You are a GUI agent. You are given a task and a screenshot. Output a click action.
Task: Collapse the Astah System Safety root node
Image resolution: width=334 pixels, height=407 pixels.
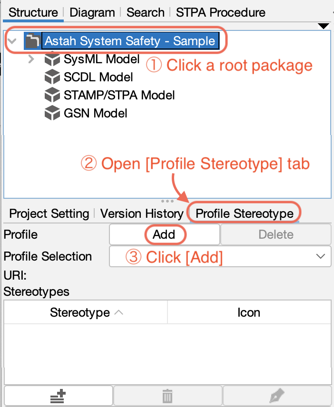(12, 41)
